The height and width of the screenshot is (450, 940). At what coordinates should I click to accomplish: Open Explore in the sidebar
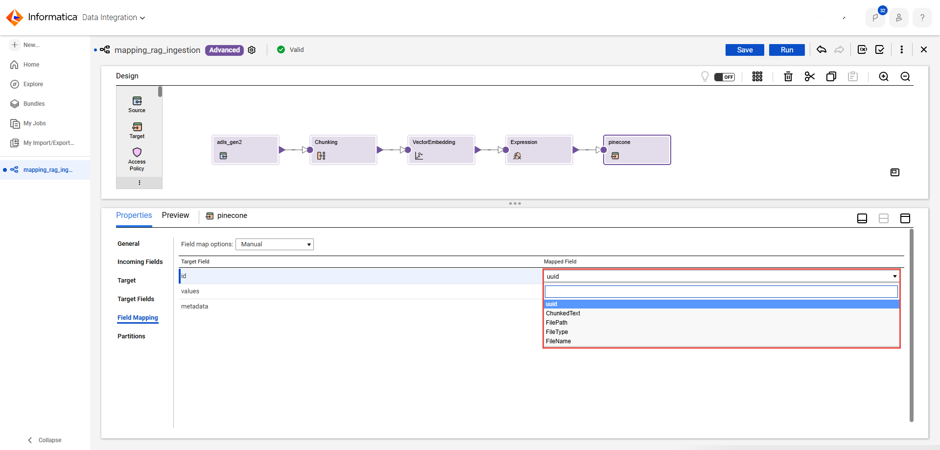[27, 84]
